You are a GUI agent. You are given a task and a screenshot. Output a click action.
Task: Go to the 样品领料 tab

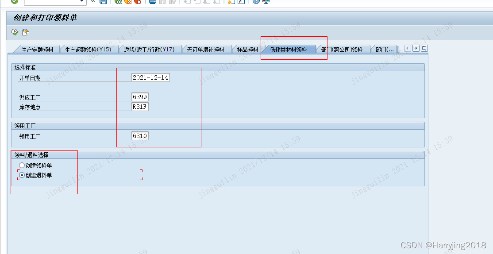pos(247,50)
